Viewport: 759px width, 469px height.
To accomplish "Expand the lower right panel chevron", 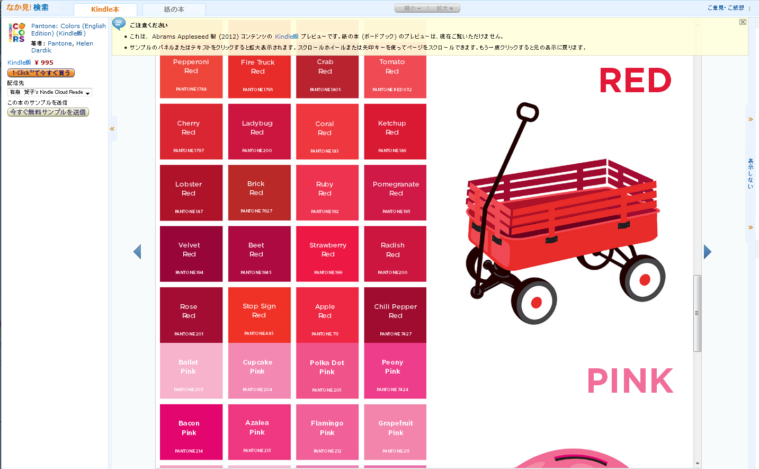I will [751, 227].
